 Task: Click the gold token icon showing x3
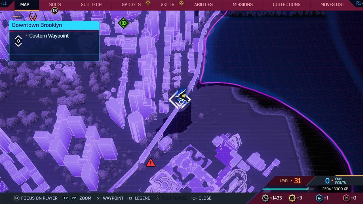click(x=292, y=198)
